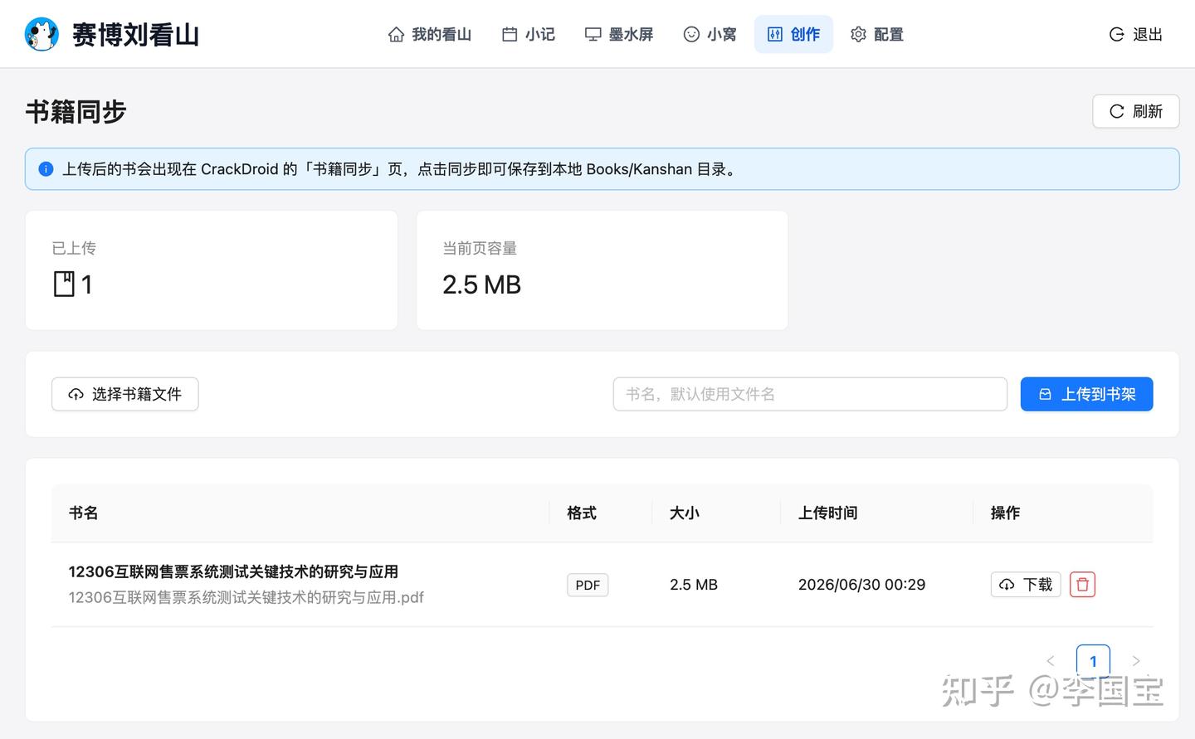
Task: Go to the previous page with the left chevron
Action: 1051,661
